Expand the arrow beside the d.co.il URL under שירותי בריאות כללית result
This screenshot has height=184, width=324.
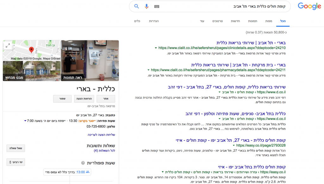click(220, 92)
